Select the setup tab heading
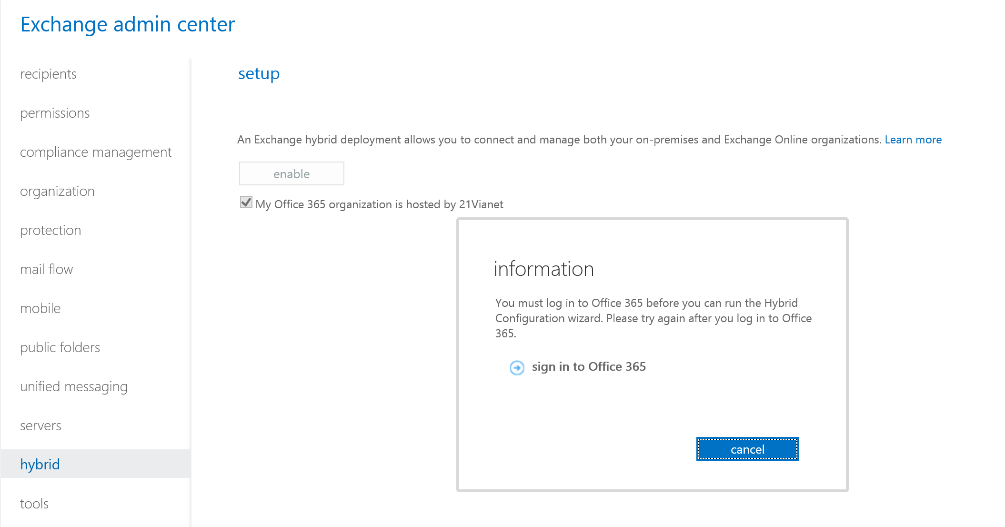 tap(259, 74)
